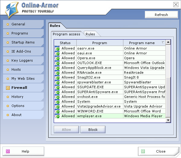Select the Microsoft Office Word name cell
This screenshot has height=158, width=181.
144,111
